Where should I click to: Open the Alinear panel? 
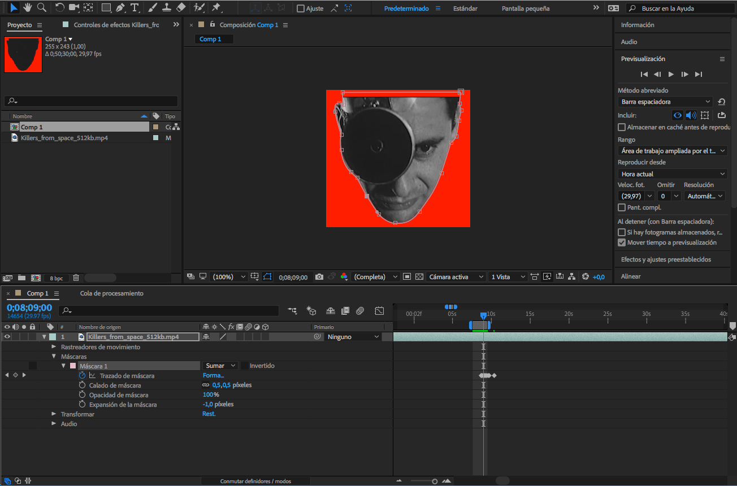(631, 276)
